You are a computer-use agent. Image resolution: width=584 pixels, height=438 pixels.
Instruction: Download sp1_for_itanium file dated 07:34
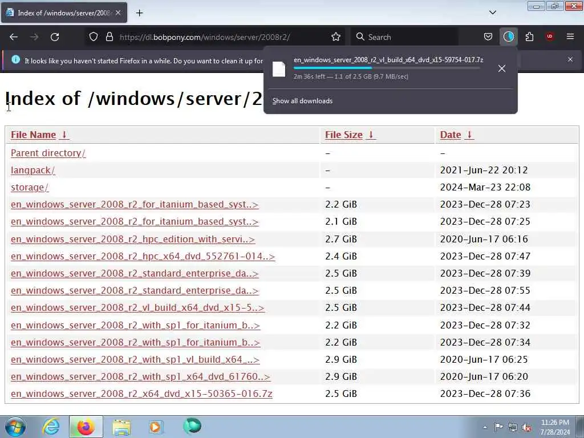pos(135,342)
